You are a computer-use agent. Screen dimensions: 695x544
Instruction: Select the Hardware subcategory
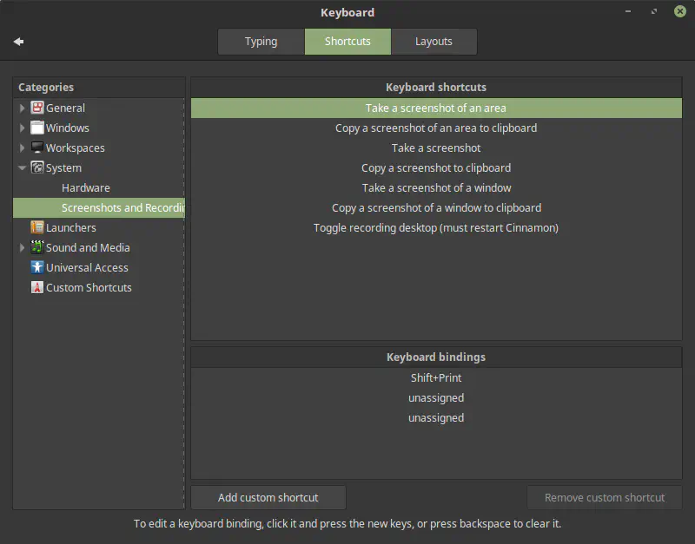pyautogui.click(x=85, y=187)
